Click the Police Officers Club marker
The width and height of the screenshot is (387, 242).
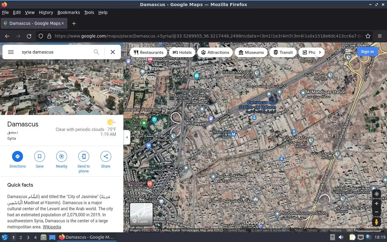click(150, 60)
